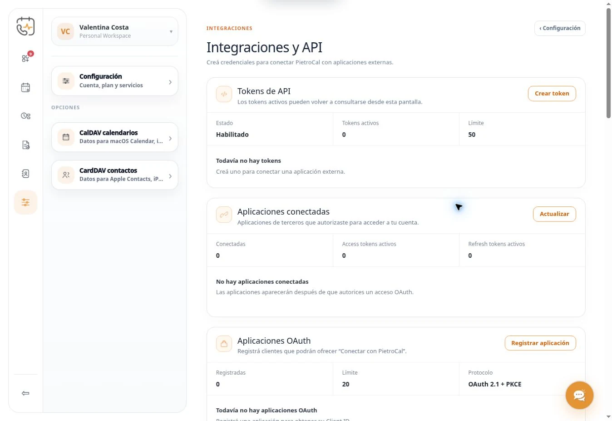Open the Valentina Costa workspace dropdown arrow

click(171, 32)
